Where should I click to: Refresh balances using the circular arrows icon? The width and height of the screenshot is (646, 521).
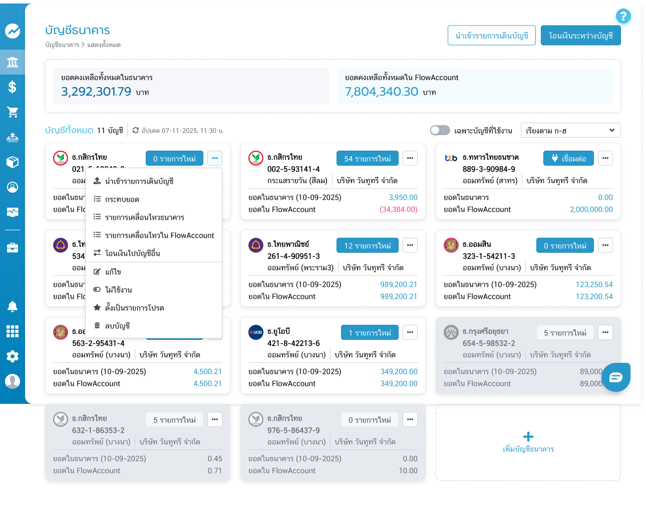click(x=135, y=130)
